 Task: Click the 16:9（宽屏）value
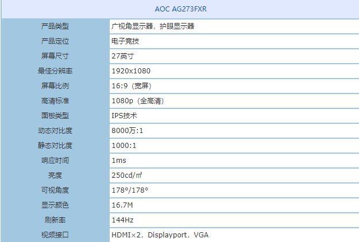pos(132,86)
